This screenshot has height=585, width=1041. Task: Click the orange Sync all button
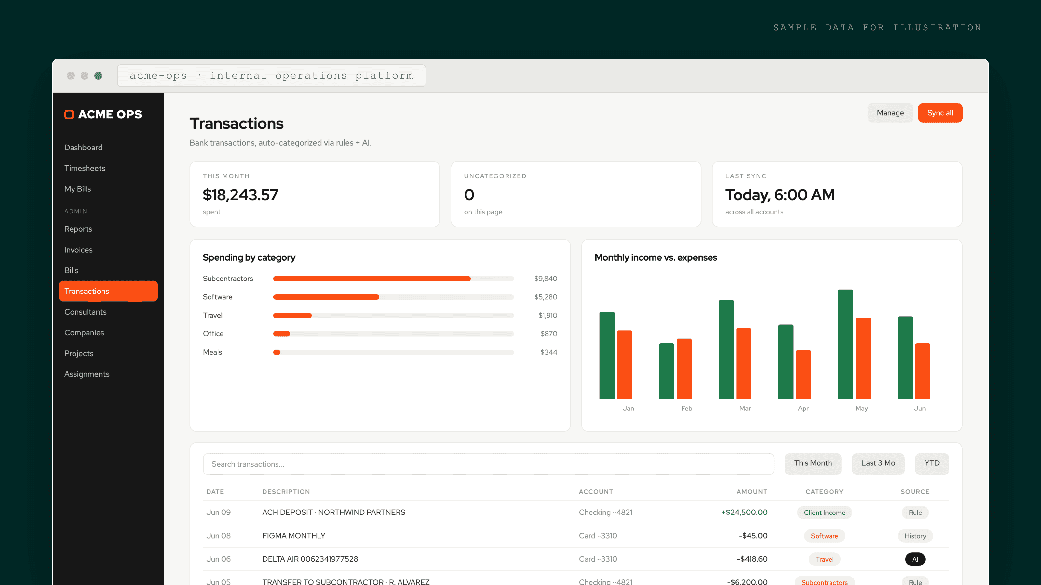click(x=940, y=113)
